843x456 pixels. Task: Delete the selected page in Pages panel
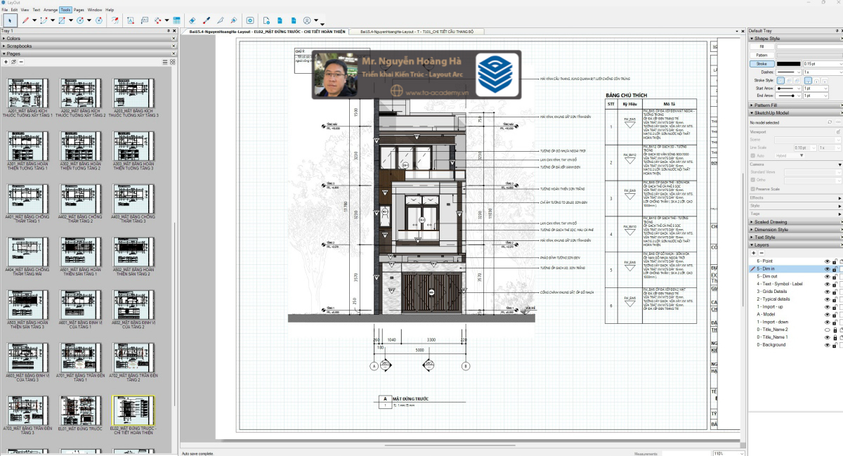(x=21, y=62)
